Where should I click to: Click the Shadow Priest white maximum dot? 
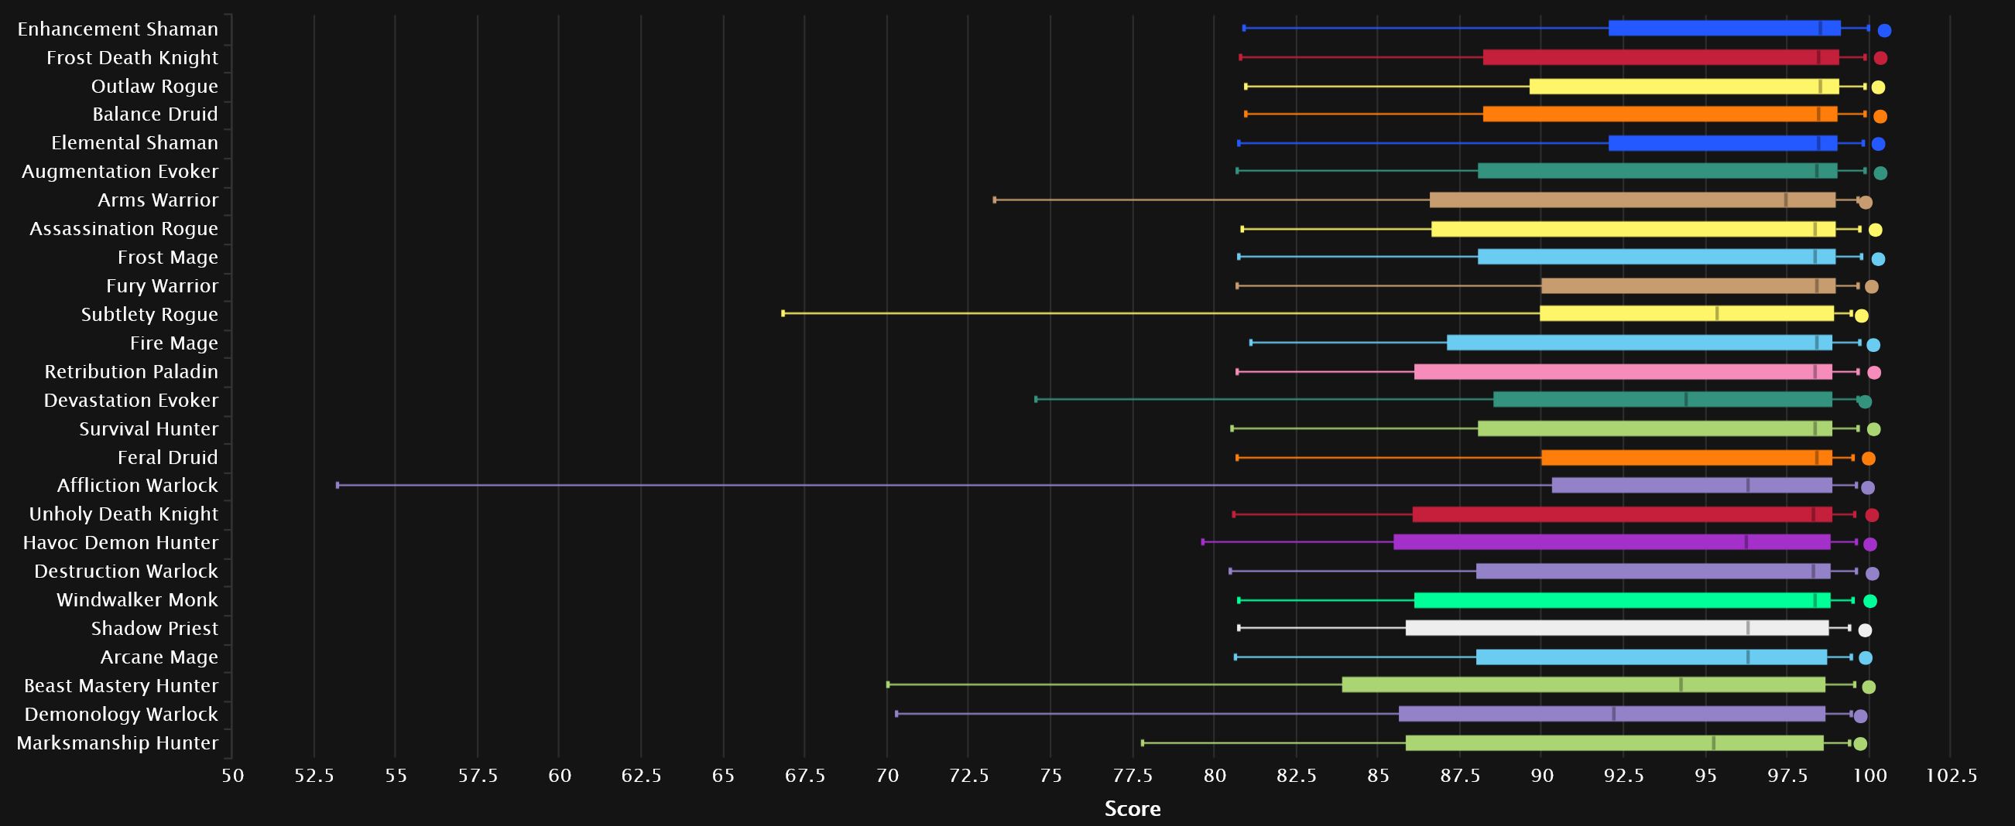pos(1865,630)
